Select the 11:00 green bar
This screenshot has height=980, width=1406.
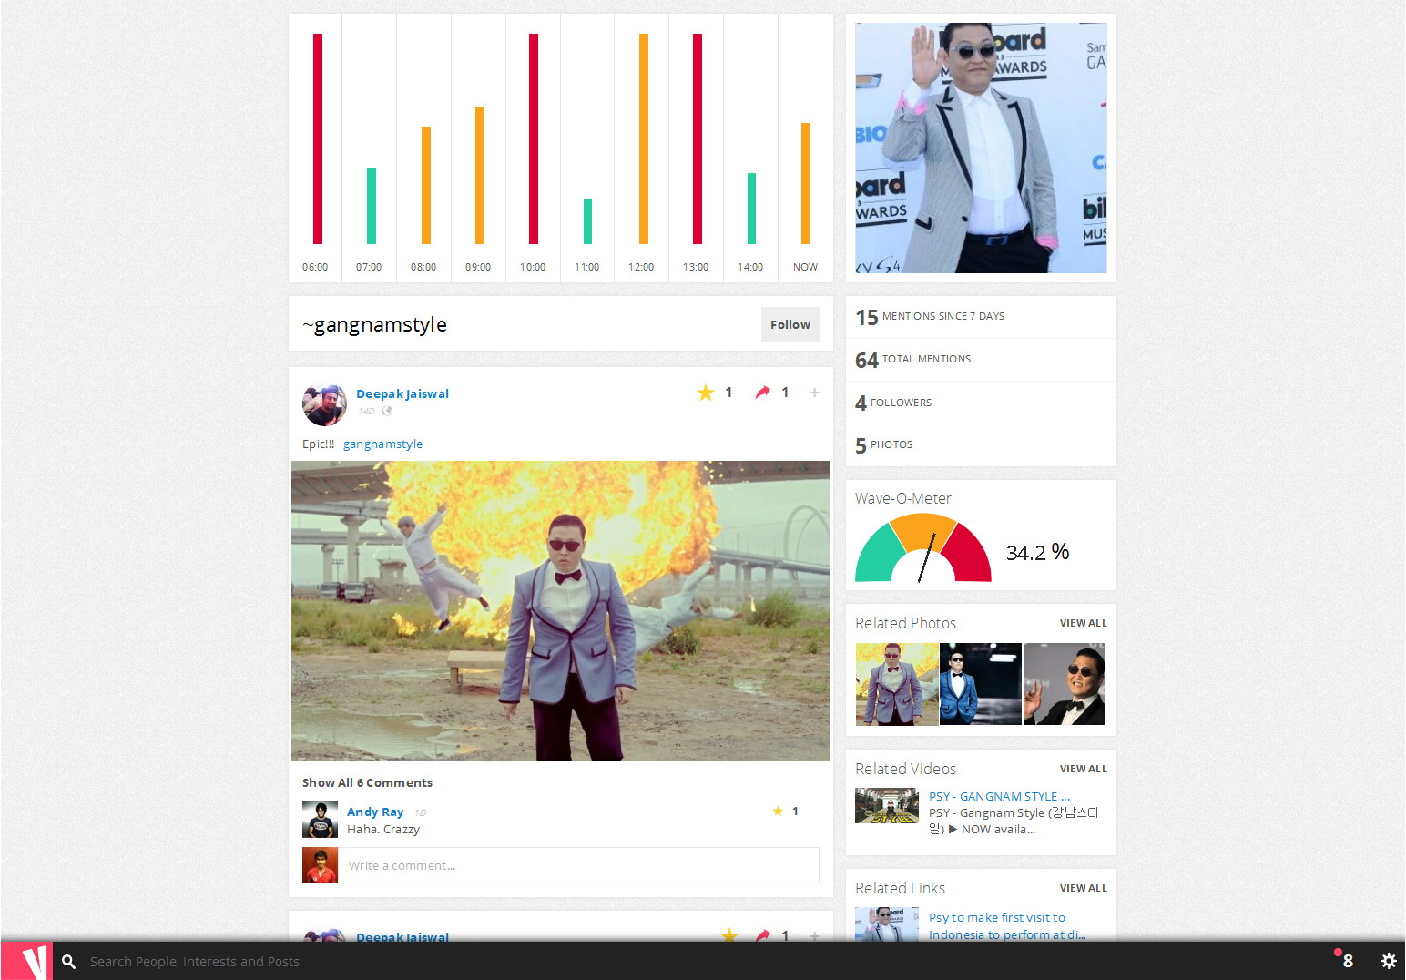pyautogui.click(x=588, y=221)
